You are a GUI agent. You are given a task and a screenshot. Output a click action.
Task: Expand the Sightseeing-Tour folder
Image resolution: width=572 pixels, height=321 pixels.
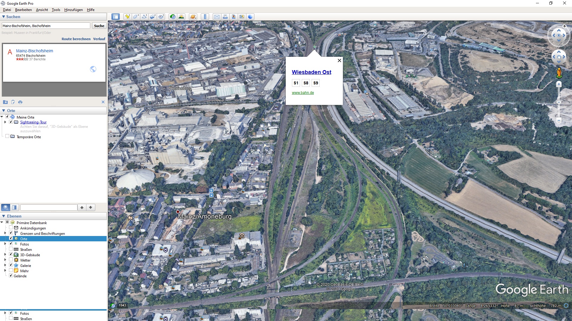pyautogui.click(x=5, y=122)
